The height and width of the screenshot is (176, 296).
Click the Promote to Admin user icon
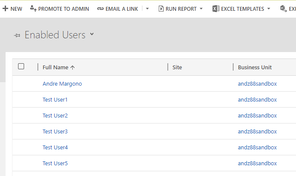33,9
